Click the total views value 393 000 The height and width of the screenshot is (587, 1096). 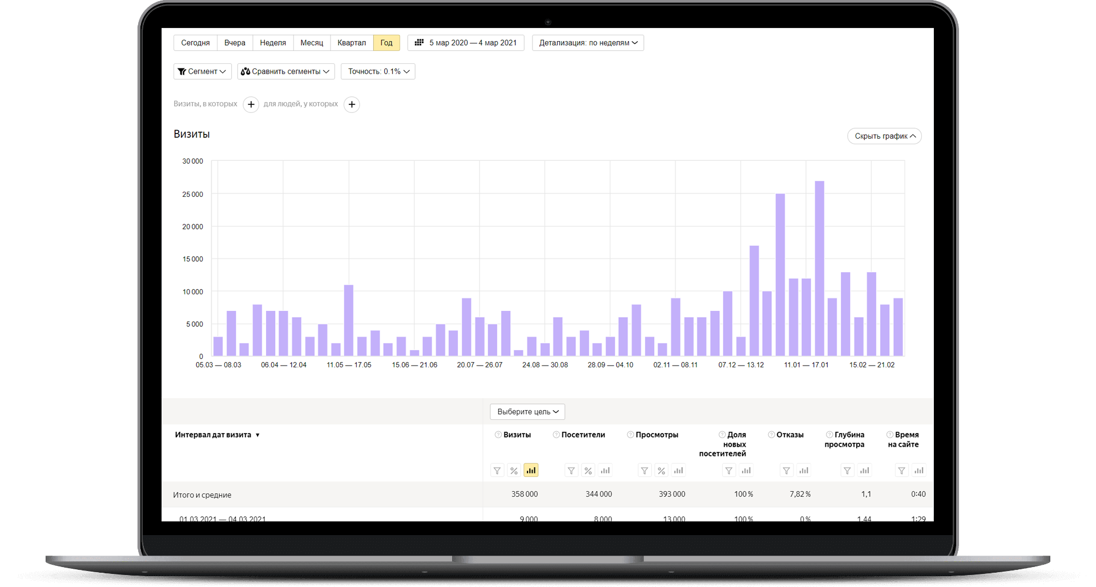(x=672, y=494)
